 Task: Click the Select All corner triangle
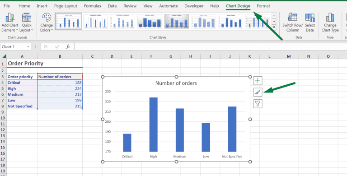(4, 56)
